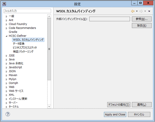The width and height of the screenshot is (155, 122).
Task: Expand the インストール/更新 node
Action: [6, 99]
